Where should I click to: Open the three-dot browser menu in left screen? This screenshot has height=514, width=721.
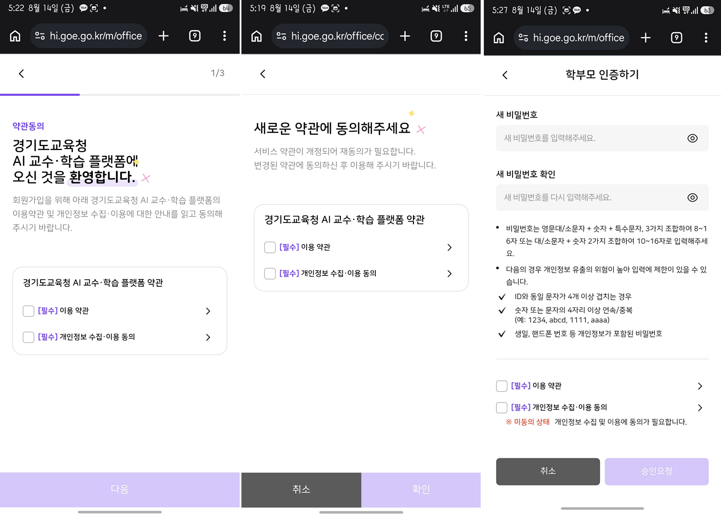(224, 36)
